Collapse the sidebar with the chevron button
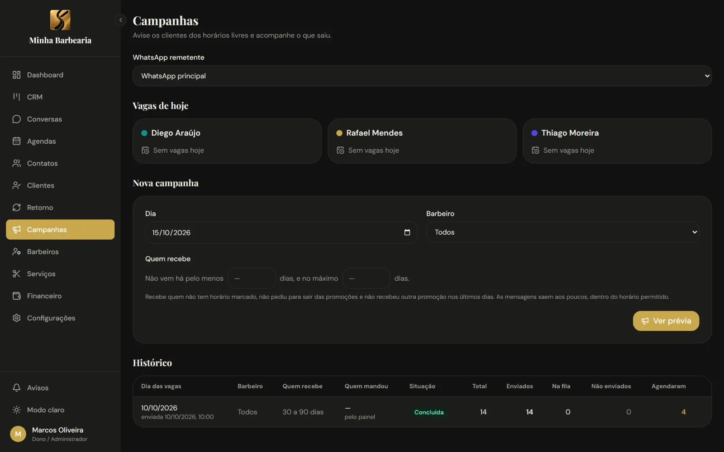724x452 pixels. 120,20
